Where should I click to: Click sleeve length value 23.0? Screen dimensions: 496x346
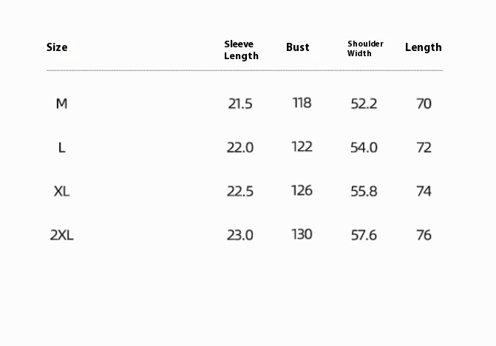click(240, 235)
